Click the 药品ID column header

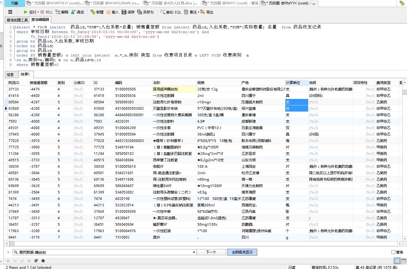[18, 83]
